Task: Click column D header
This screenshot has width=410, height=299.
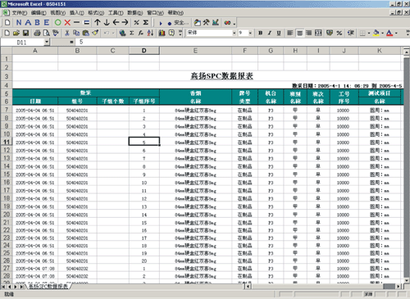Action: (144, 51)
